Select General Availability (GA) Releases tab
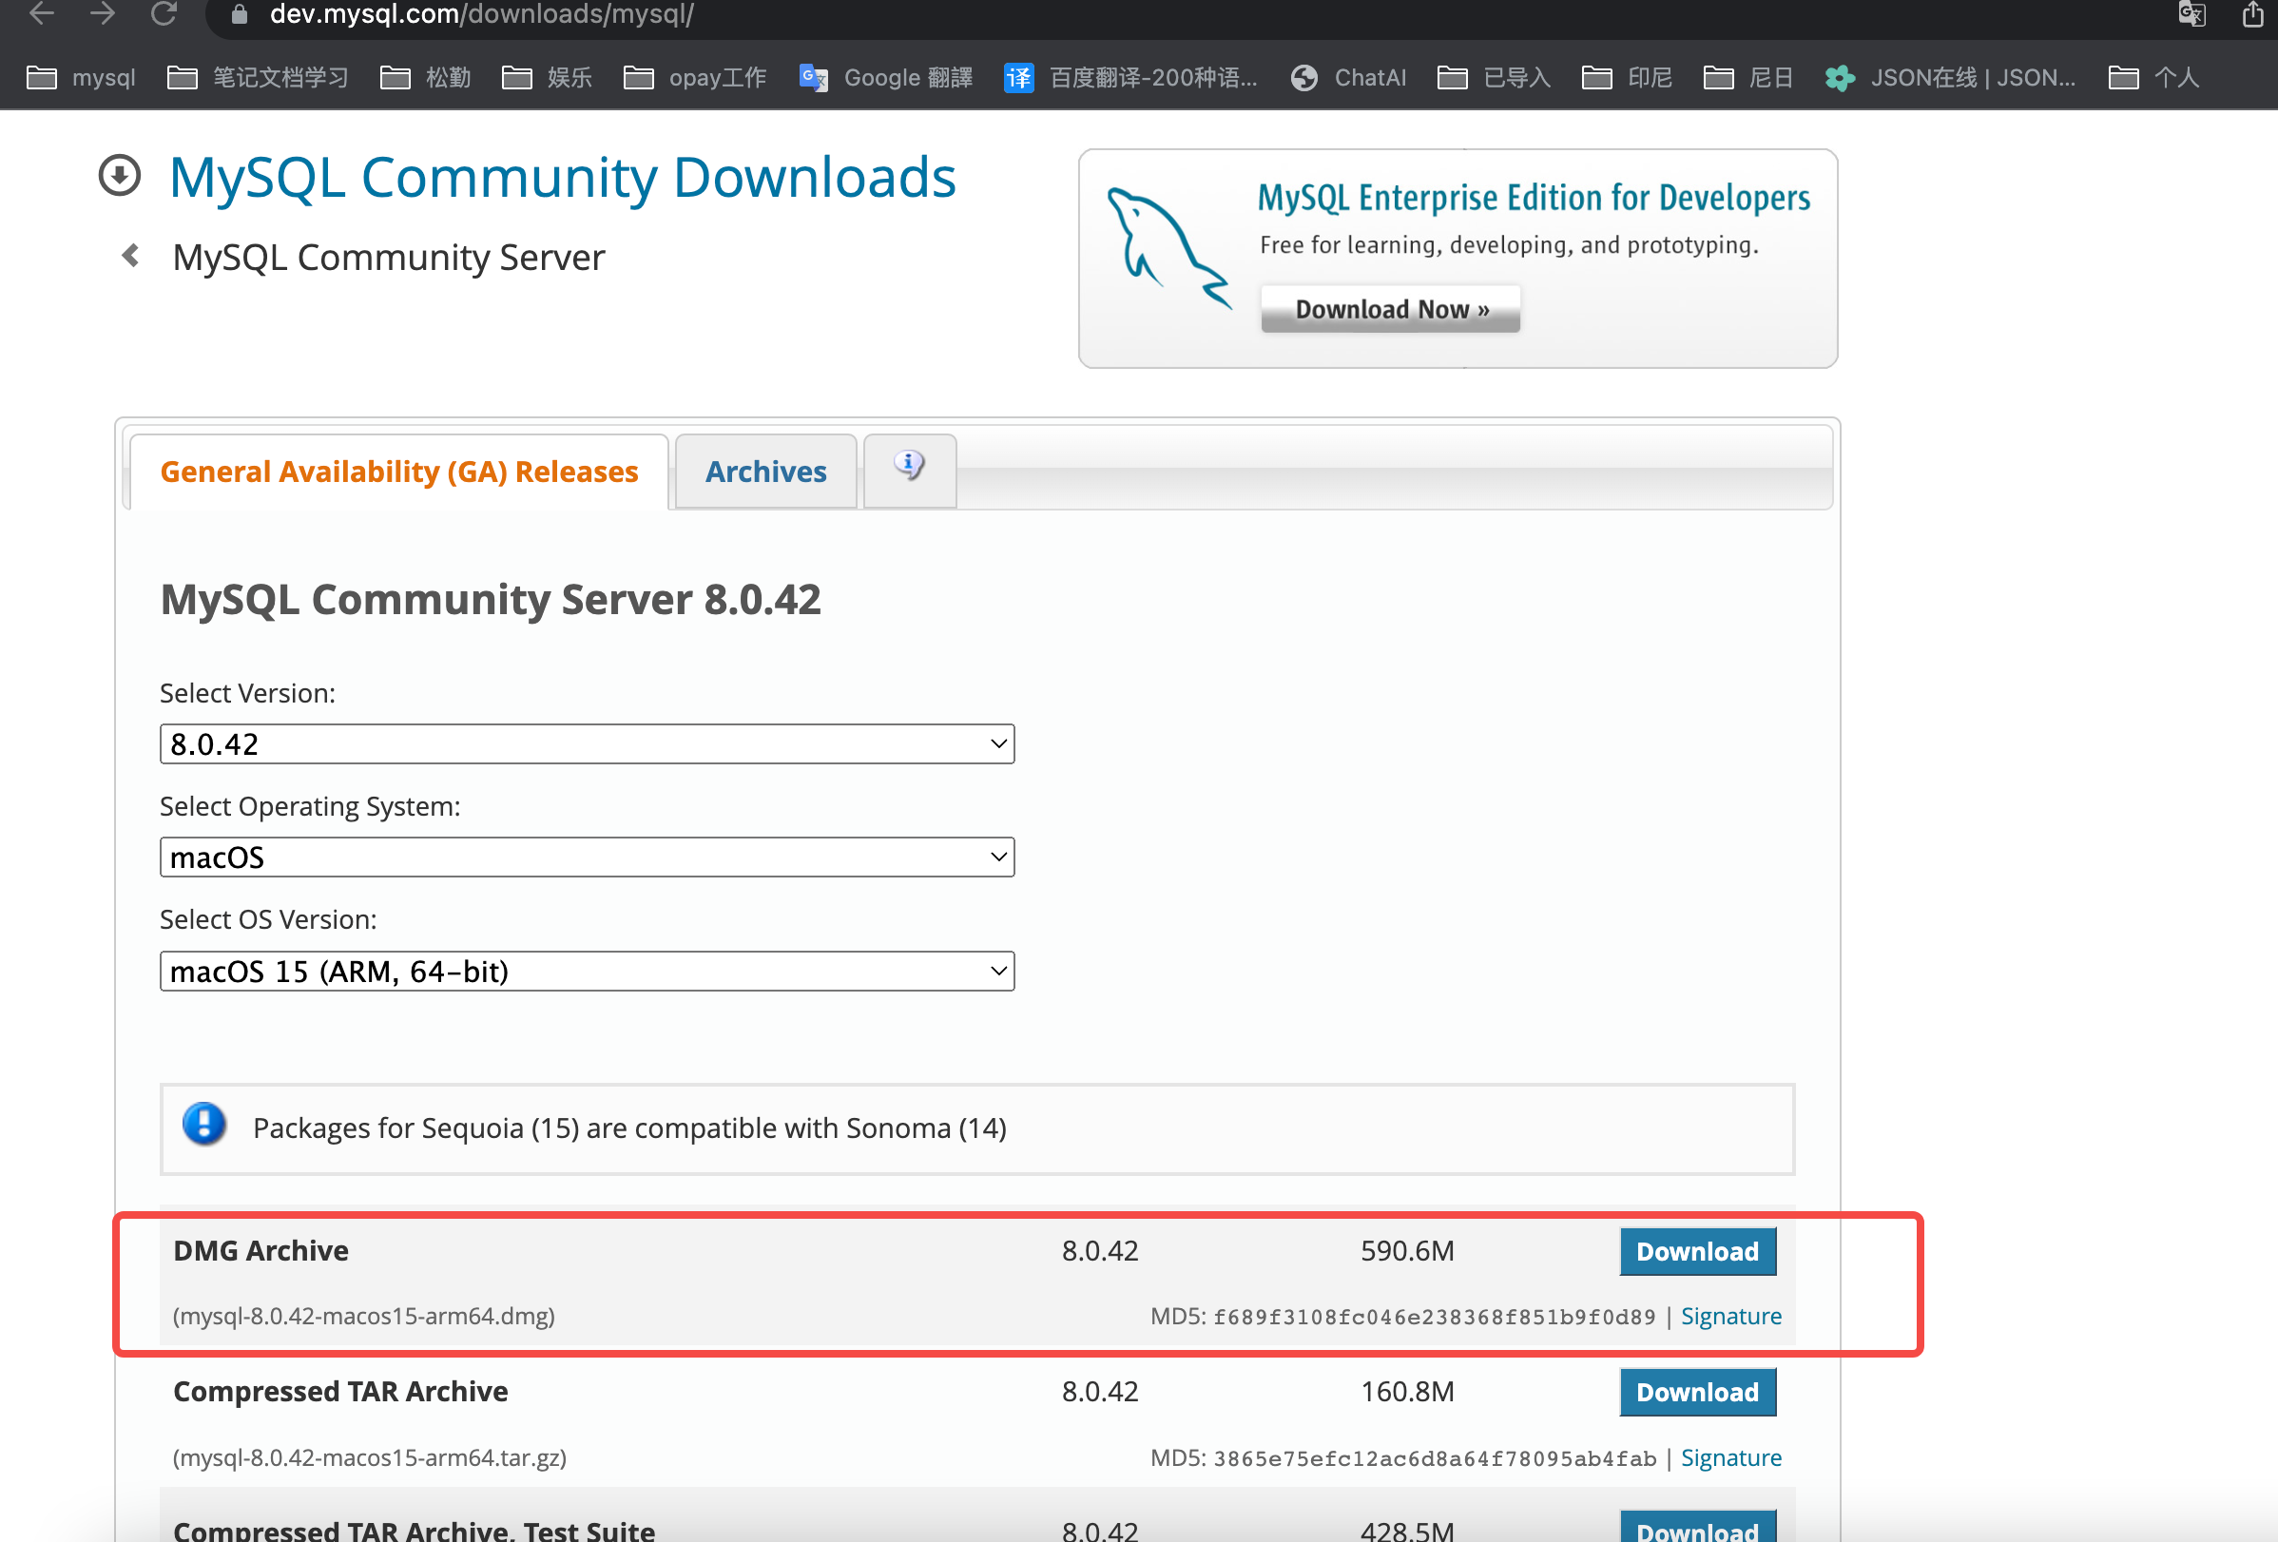Viewport: 2278px width, 1542px height. click(x=399, y=472)
